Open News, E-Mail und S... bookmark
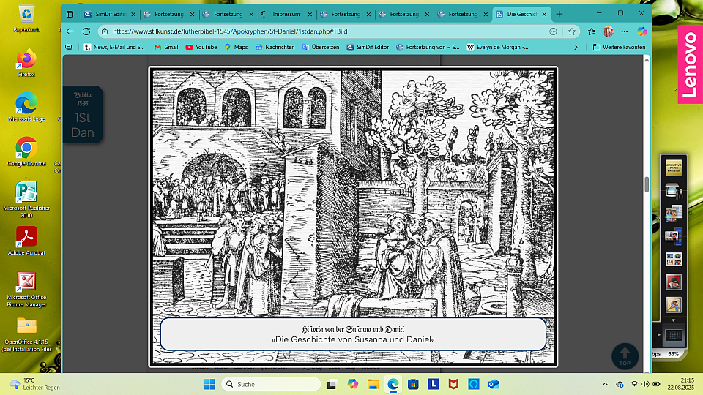Viewport: 703px width, 395px height. point(114,47)
